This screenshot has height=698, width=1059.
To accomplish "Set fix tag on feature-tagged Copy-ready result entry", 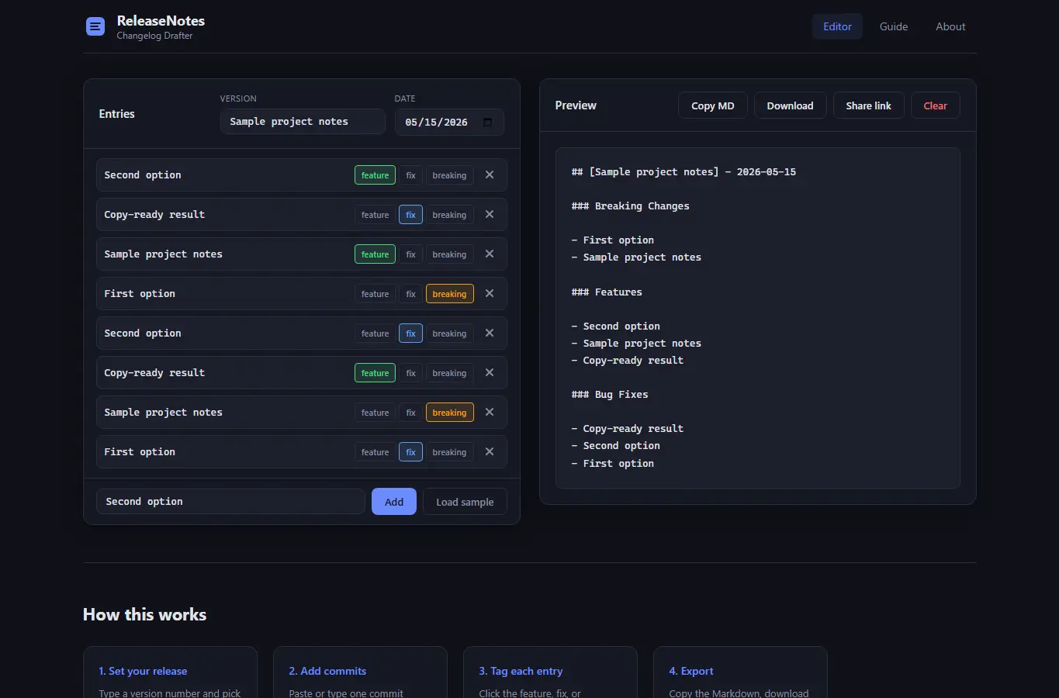I will click(410, 373).
